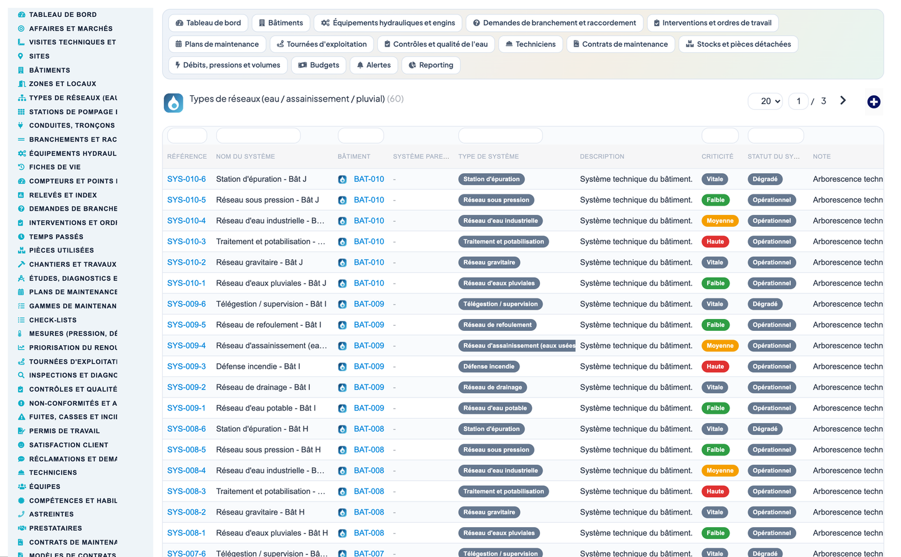Screen dimensions: 901x557
Task: Sort by the Description column header
Action: (x=602, y=156)
